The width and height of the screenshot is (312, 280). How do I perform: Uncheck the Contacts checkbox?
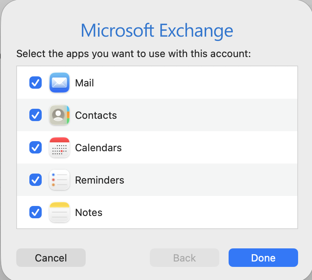click(36, 115)
